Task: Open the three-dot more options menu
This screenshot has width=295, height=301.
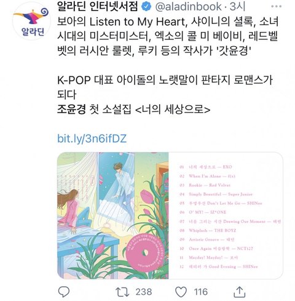Action: pyautogui.click(x=276, y=7)
